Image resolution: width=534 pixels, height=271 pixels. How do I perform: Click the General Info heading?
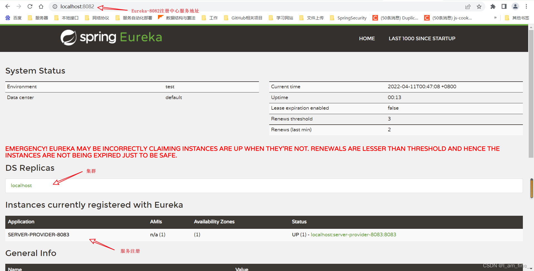coord(31,253)
